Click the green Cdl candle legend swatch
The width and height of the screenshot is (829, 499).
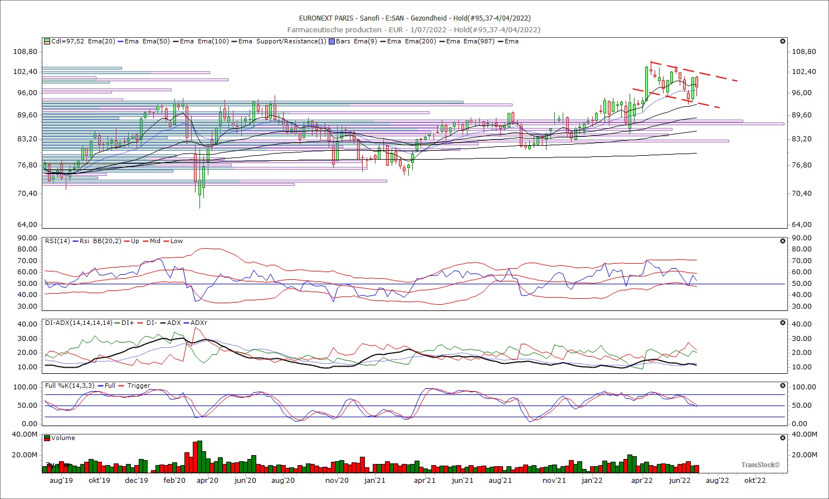47,41
